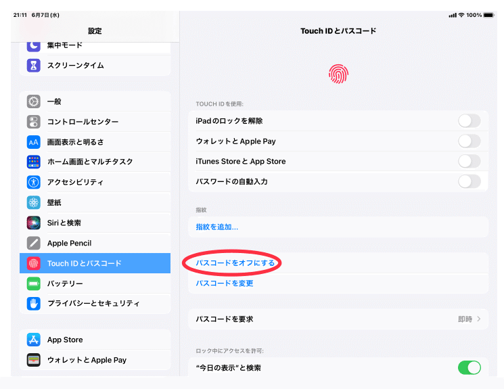Tap the ロック中にアクセスを許可: header

pos(229,350)
